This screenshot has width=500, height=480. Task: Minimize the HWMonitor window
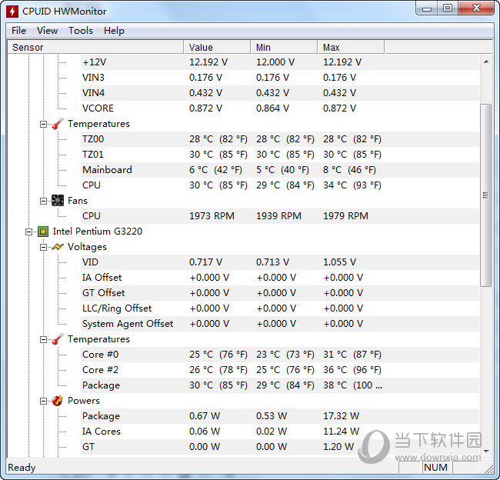[427, 8]
